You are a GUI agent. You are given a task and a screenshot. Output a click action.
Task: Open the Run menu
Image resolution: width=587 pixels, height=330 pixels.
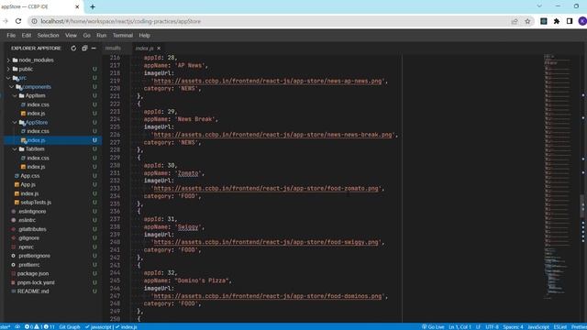coord(102,35)
